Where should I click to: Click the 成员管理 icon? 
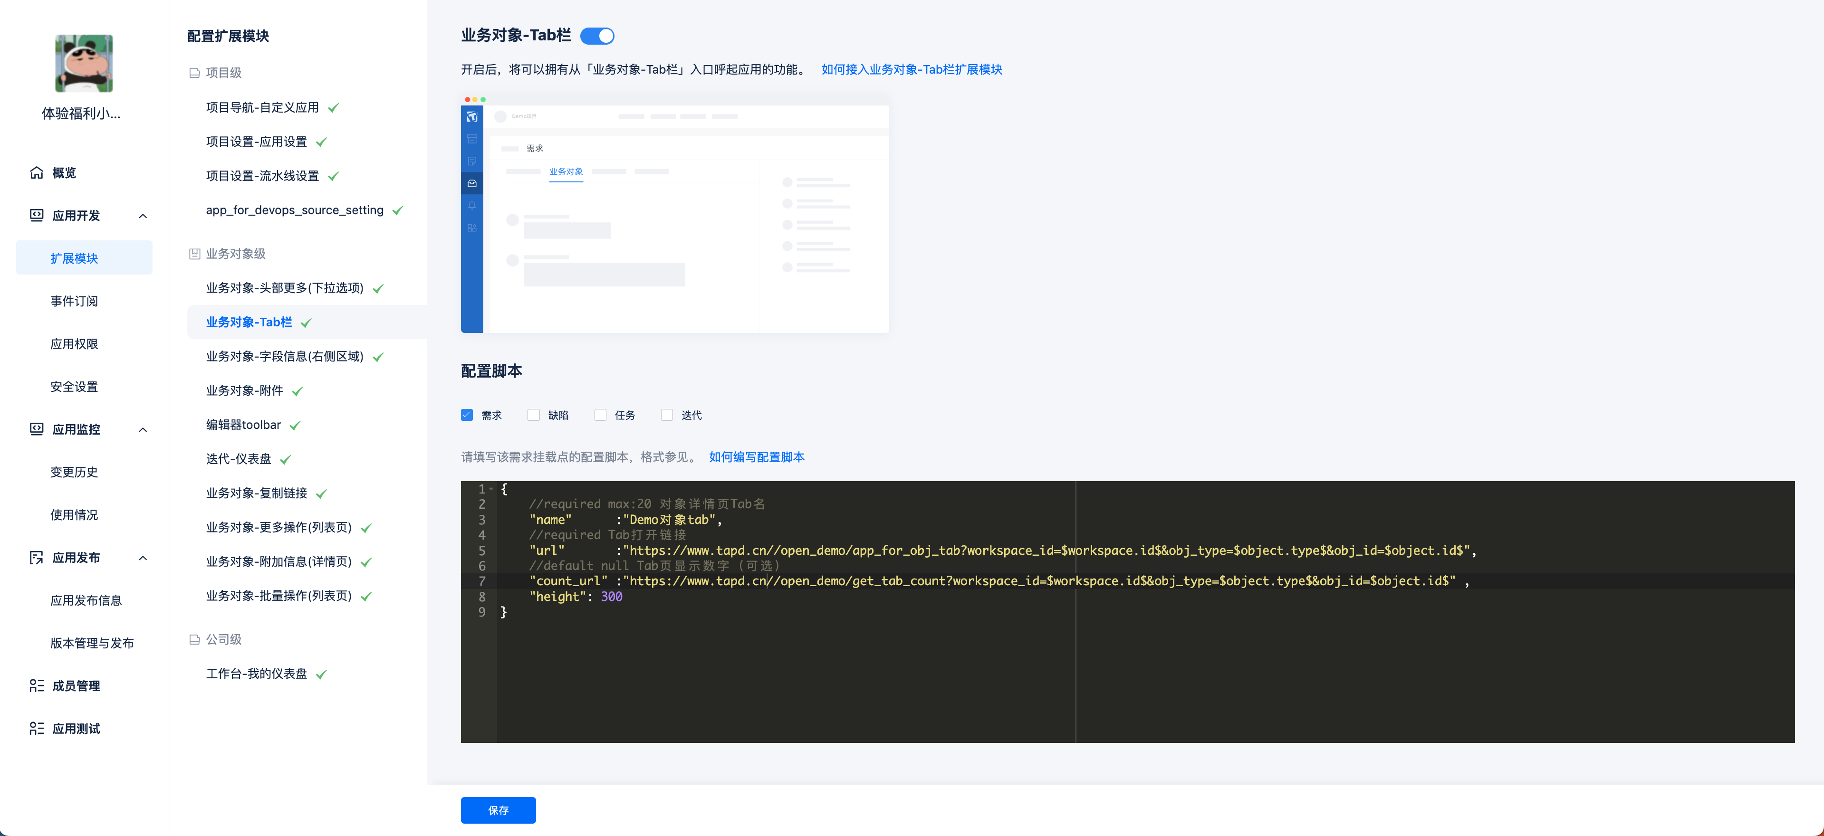click(x=37, y=685)
